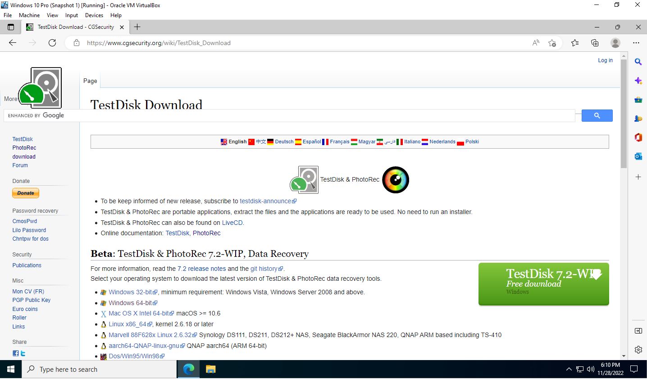The width and height of the screenshot is (647, 379).
Task: Open sidebar Tools briefcase icon
Action: tap(638, 100)
